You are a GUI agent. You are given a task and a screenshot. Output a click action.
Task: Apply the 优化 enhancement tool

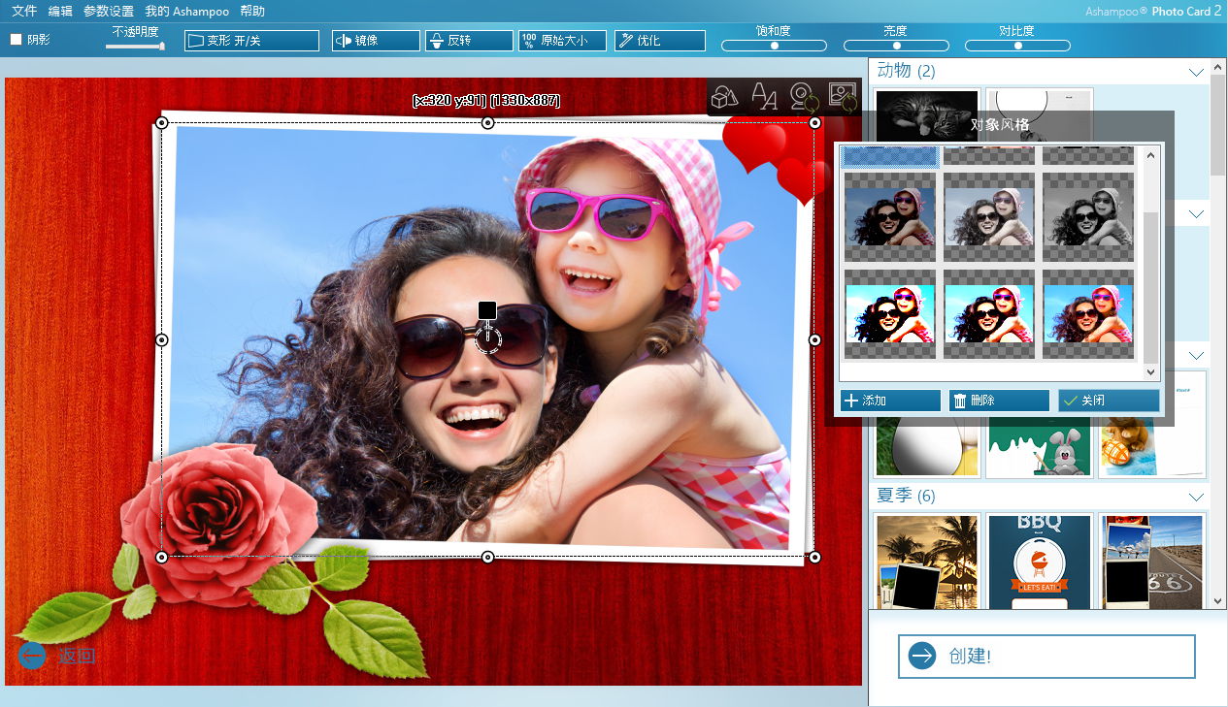660,40
